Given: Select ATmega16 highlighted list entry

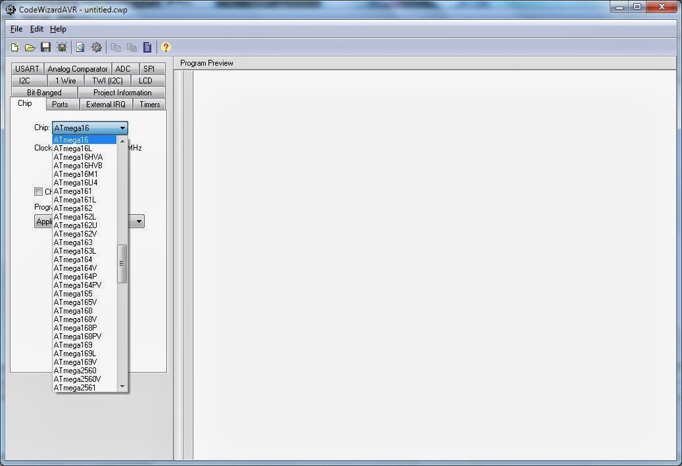Looking at the screenshot, I should (x=84, y=139).
